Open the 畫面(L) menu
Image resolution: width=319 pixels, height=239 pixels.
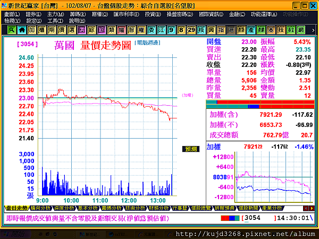(x=12, y=14)
